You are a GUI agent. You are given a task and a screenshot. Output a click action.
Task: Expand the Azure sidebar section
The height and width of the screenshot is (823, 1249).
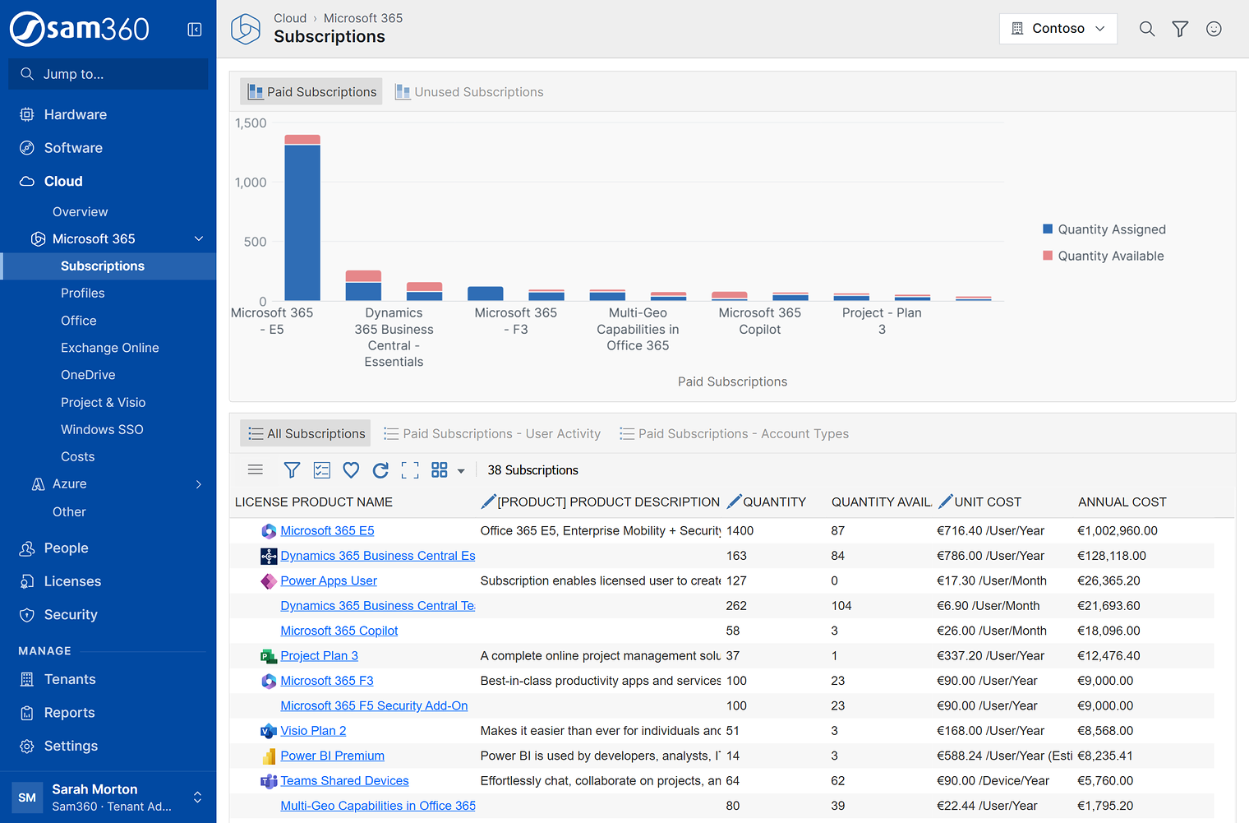[x=198, y=484]
